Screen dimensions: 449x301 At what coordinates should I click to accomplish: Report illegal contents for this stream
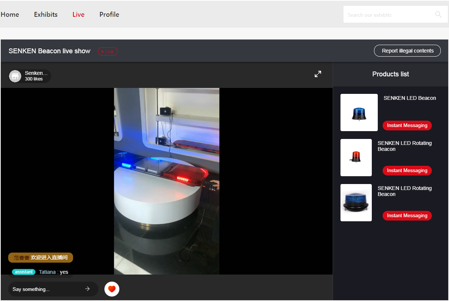click(407, 51)
